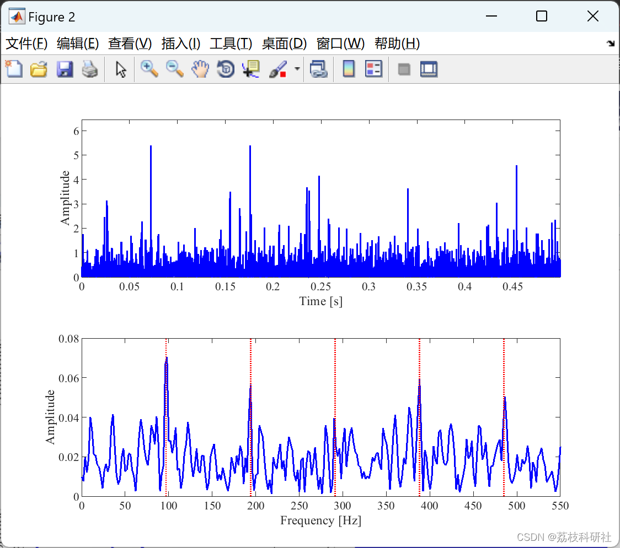Click the 0.25 tick label on time axis
Image resolution: width=620 pixels, height=548 pixels.
click(x=320, y=286)
